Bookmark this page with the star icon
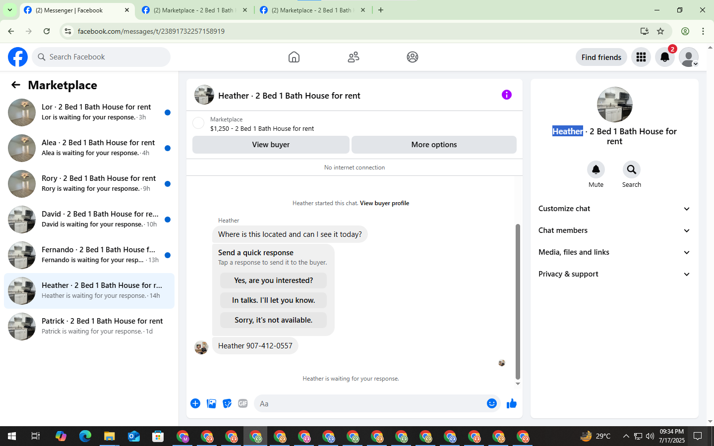Image resolution: width=714 pixels, height=446 pixels. click(660, 31)
